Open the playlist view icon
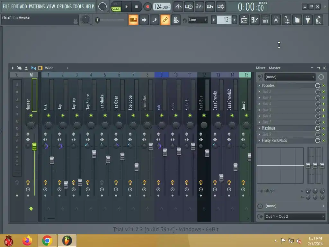The image size is (329, 247). [244, 20]
